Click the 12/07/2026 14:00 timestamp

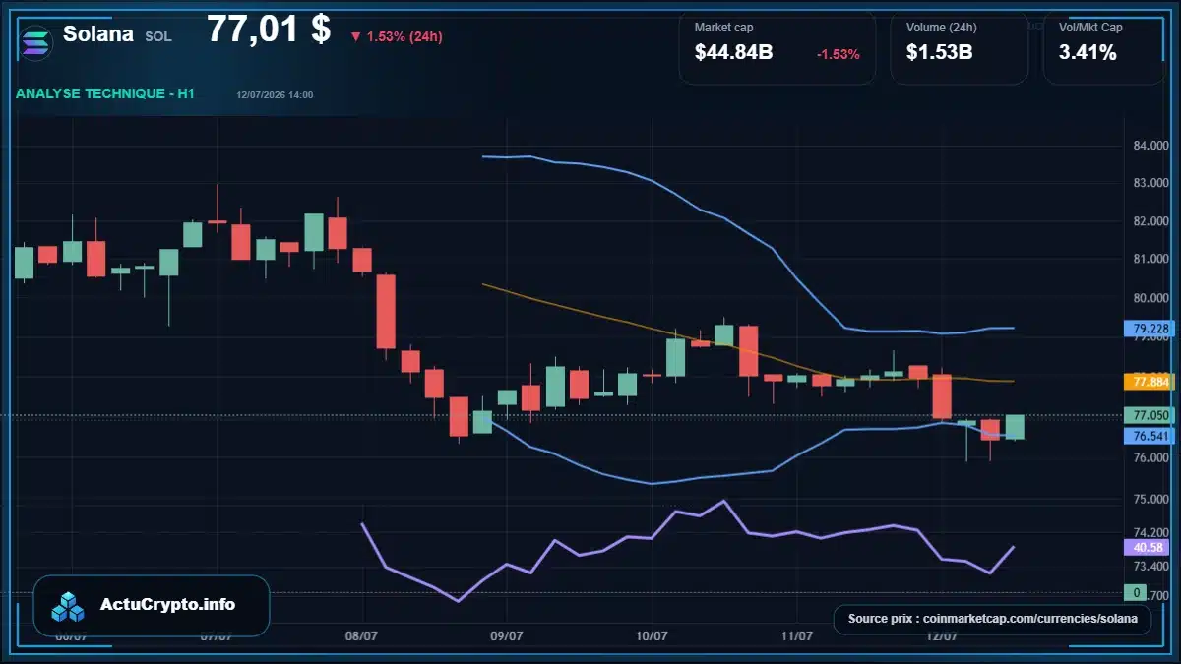275,94
